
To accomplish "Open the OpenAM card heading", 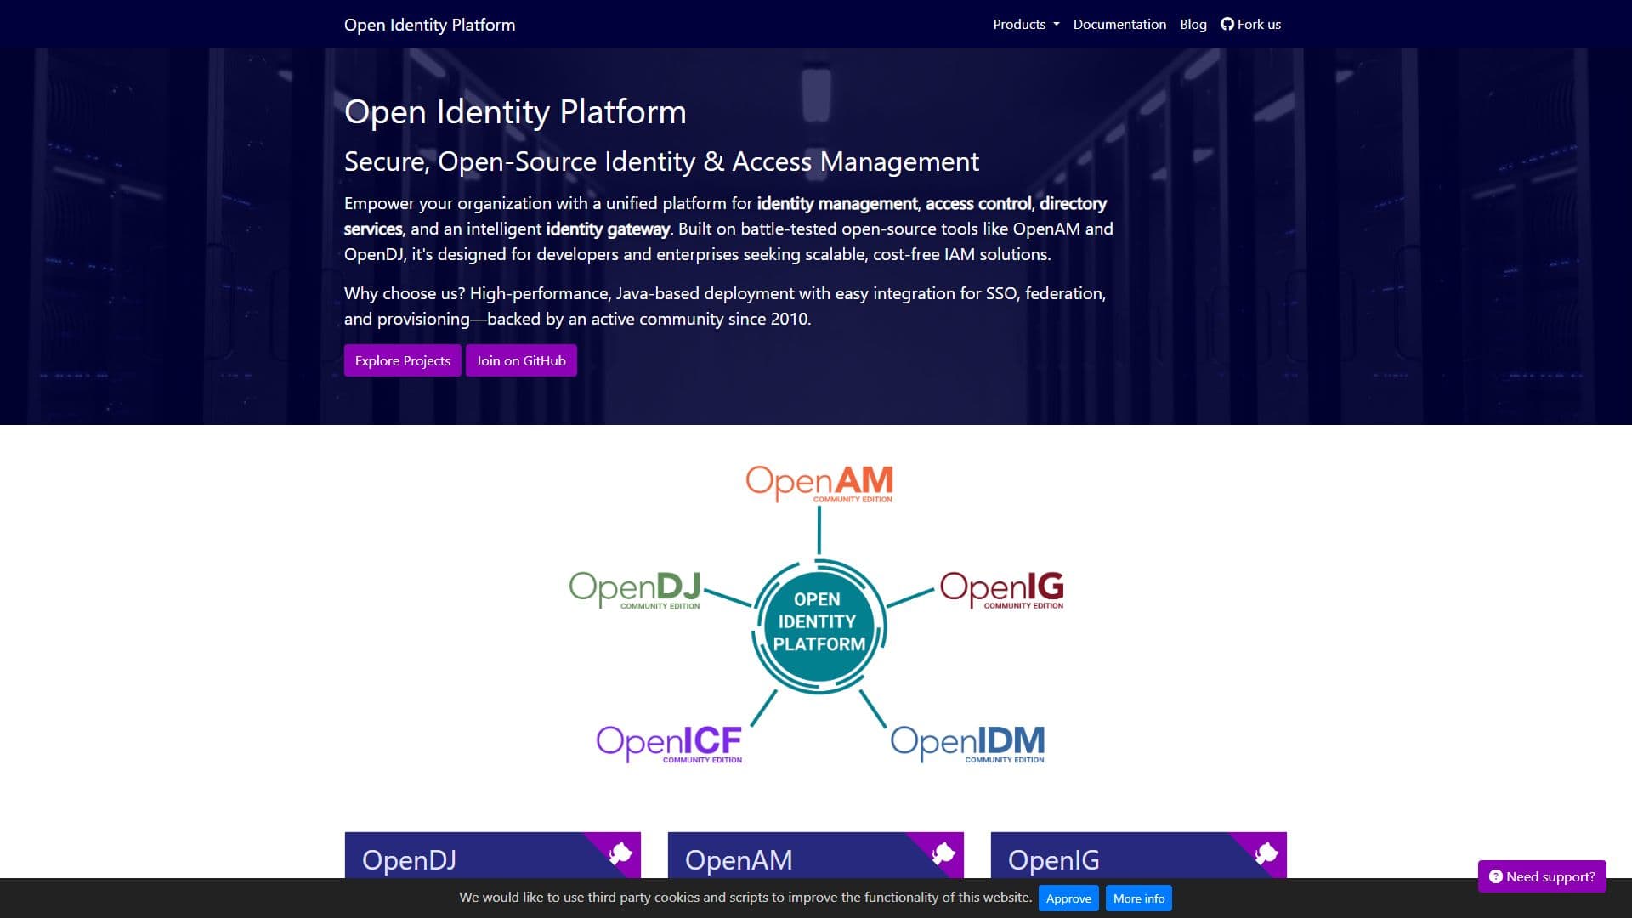I will [739, 860].
